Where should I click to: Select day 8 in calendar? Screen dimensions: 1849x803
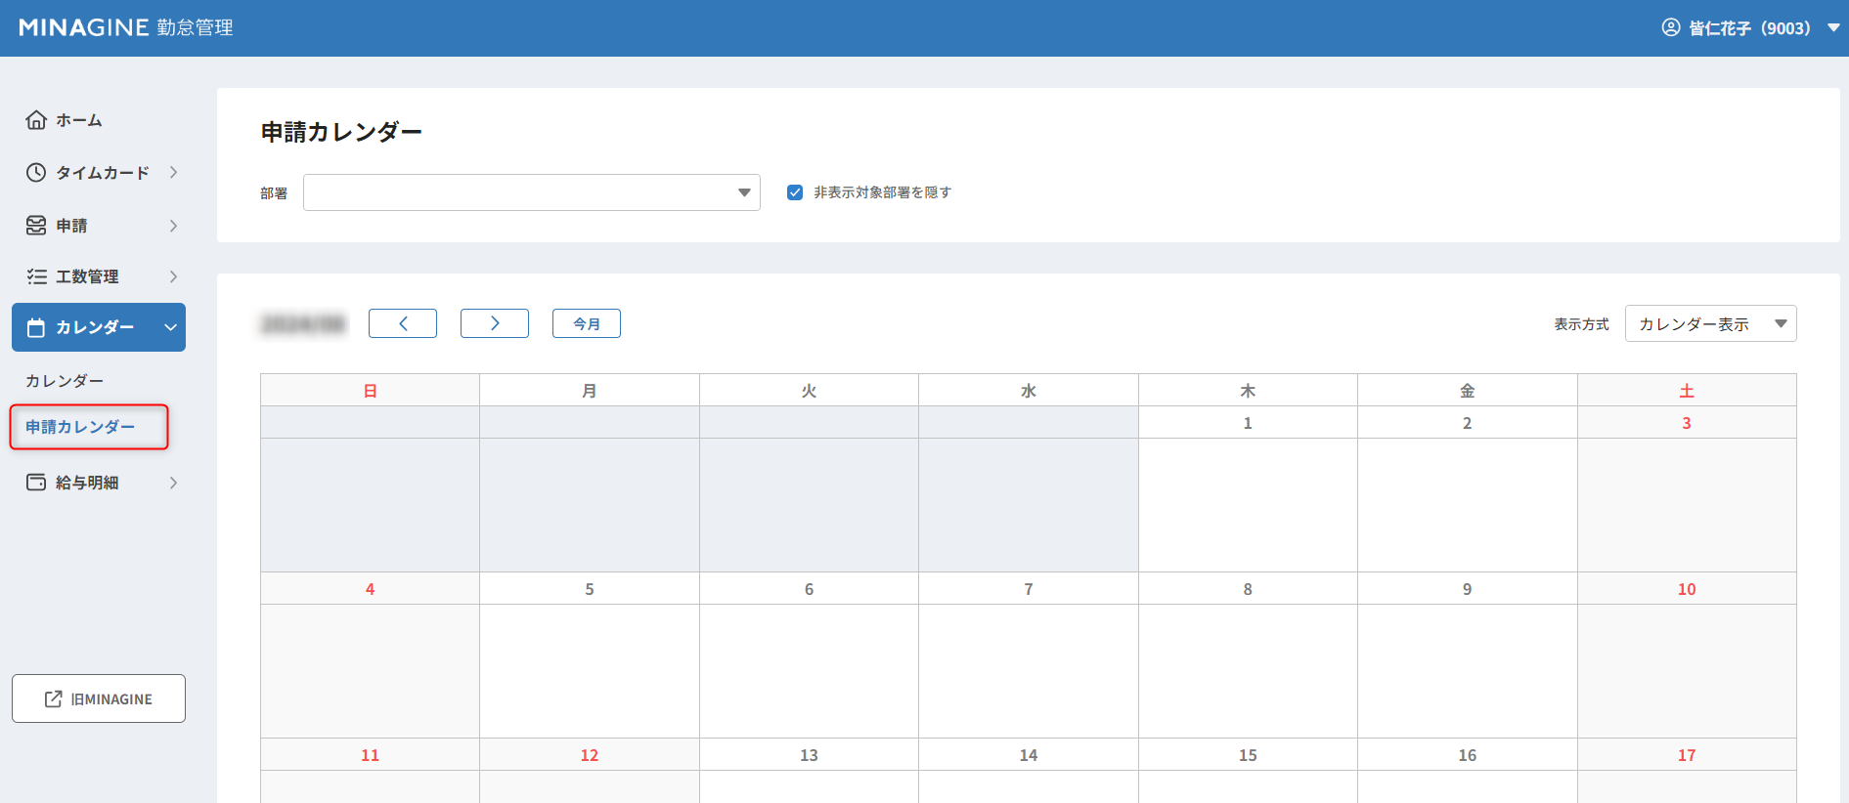(x=1248, y=589)
